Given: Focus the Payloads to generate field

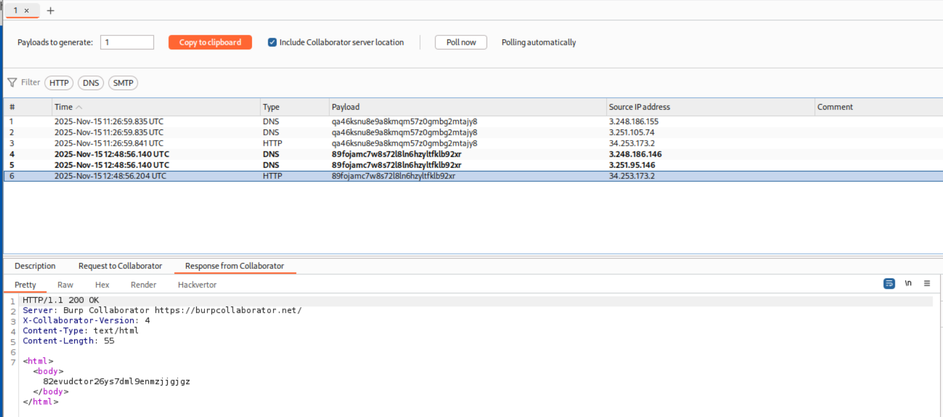Looking at the screenshot, I should (127, 42).
